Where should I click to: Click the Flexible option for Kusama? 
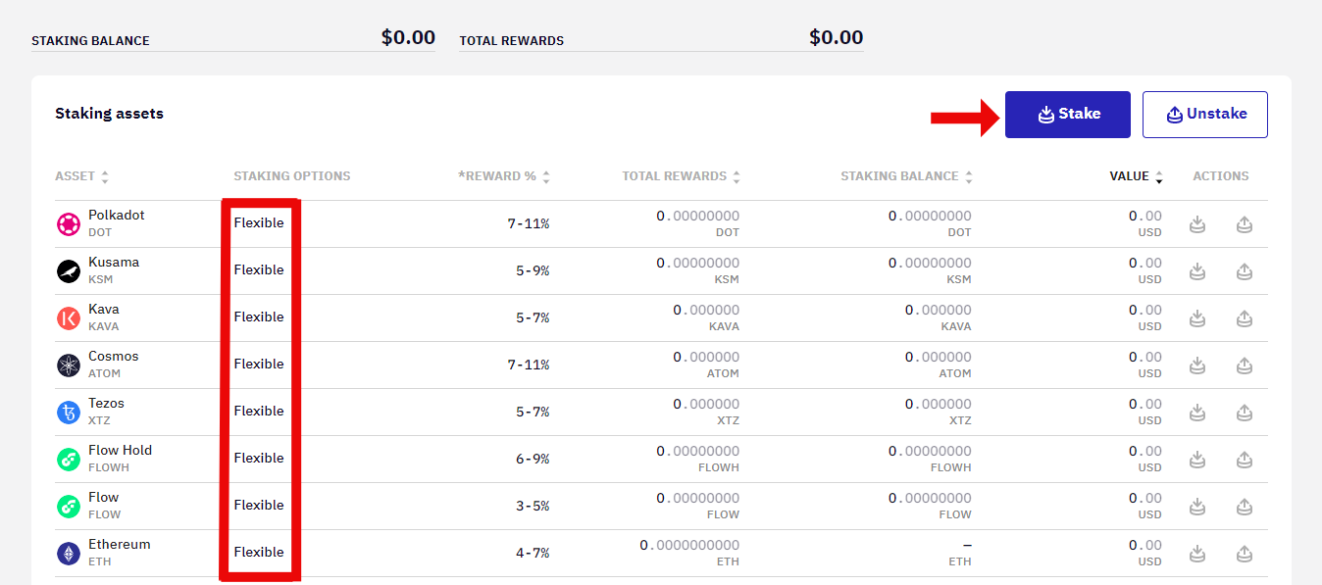pos(259,270)
